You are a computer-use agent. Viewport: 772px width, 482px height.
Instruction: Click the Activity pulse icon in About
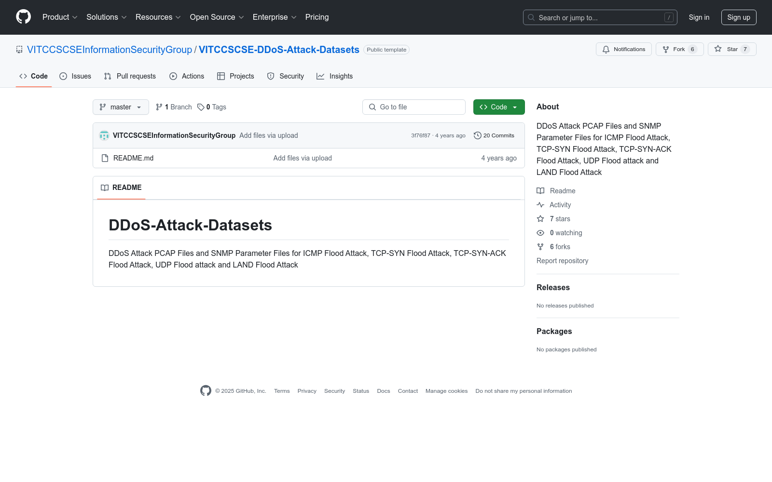pyautogui.click(x=540, y=205)
